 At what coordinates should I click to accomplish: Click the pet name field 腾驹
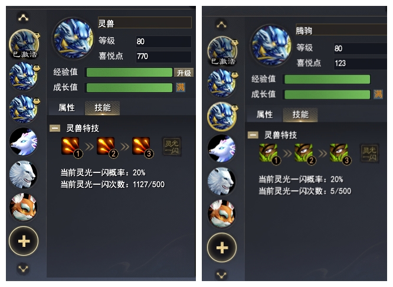tap(341, 30)
